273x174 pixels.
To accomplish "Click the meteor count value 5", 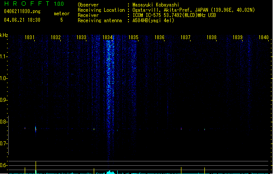I will [x=62, y=20].
